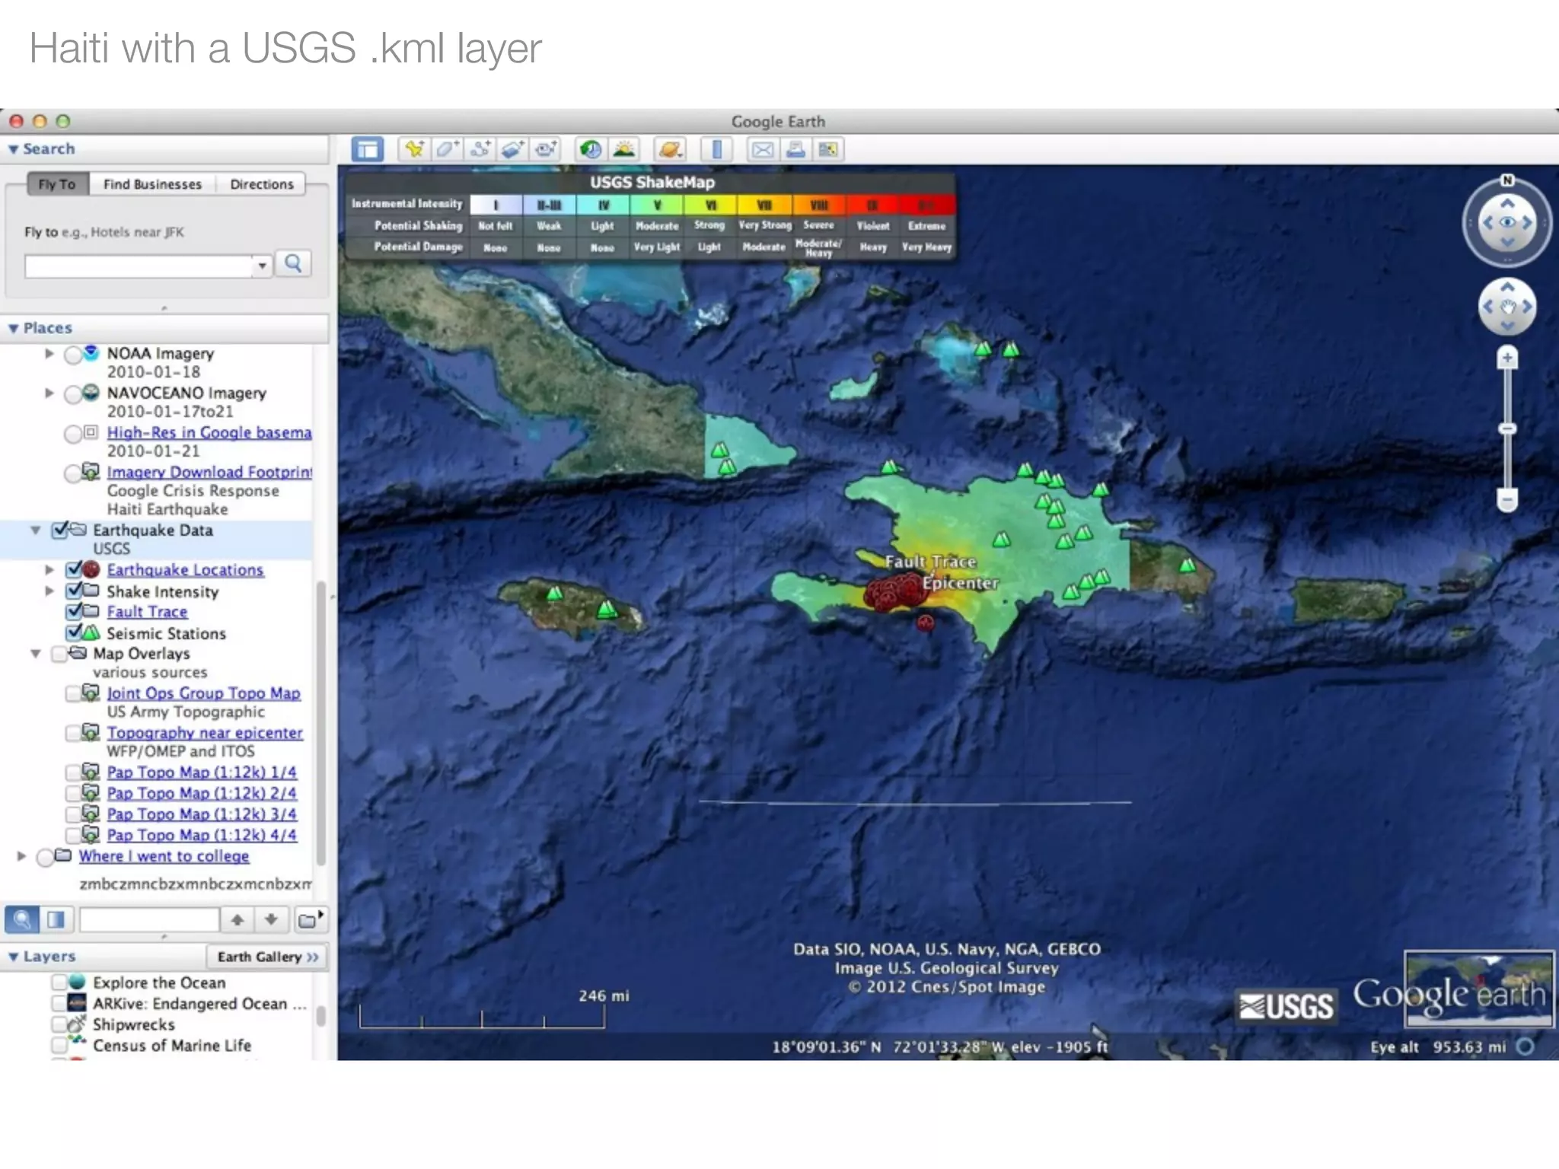The width and height of the screenshot is (1559, 1169).
Task: Toggle sunlight across the landscape
Action: tap(624, 149)
